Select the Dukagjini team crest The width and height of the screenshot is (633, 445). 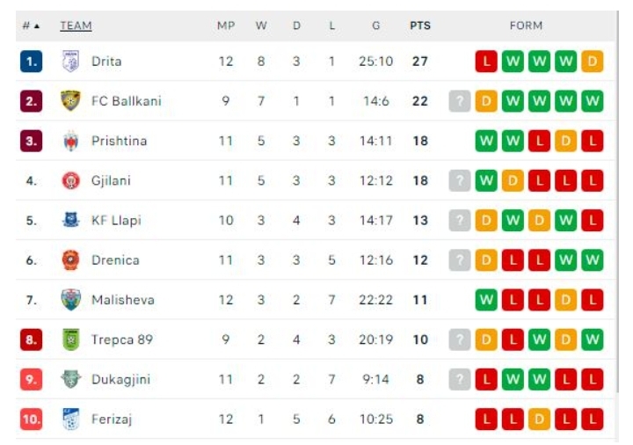70,379
